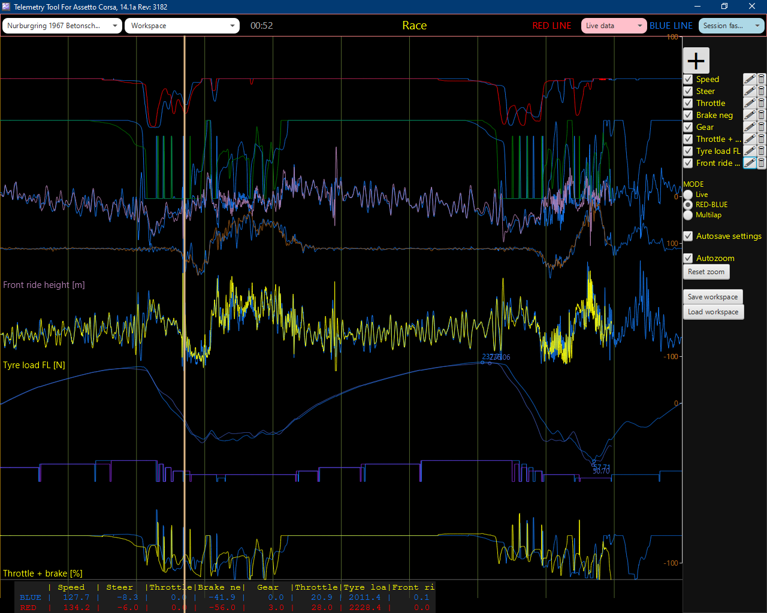Select the Live mode radio button
The width and height of the screenshot is (767, 613).
688,195
